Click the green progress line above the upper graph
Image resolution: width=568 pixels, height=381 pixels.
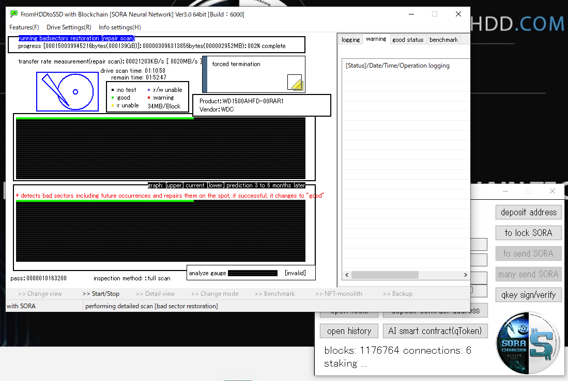[x=105, y=118]
